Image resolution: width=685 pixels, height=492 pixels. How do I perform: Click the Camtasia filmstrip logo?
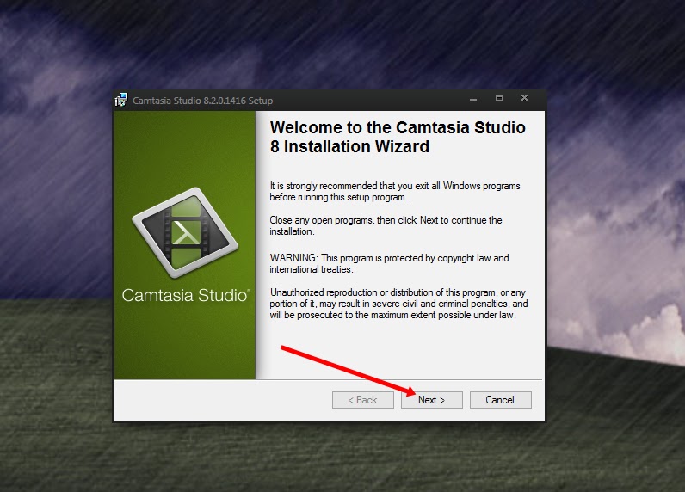(185, 233)
